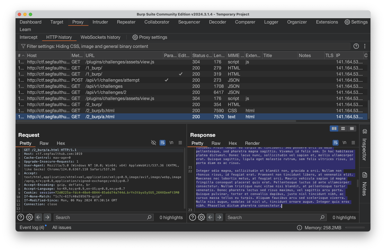Go to next match in Response search
Viewport: 386px width, 252px height.
pyautogui.click(x=219, y=217)
